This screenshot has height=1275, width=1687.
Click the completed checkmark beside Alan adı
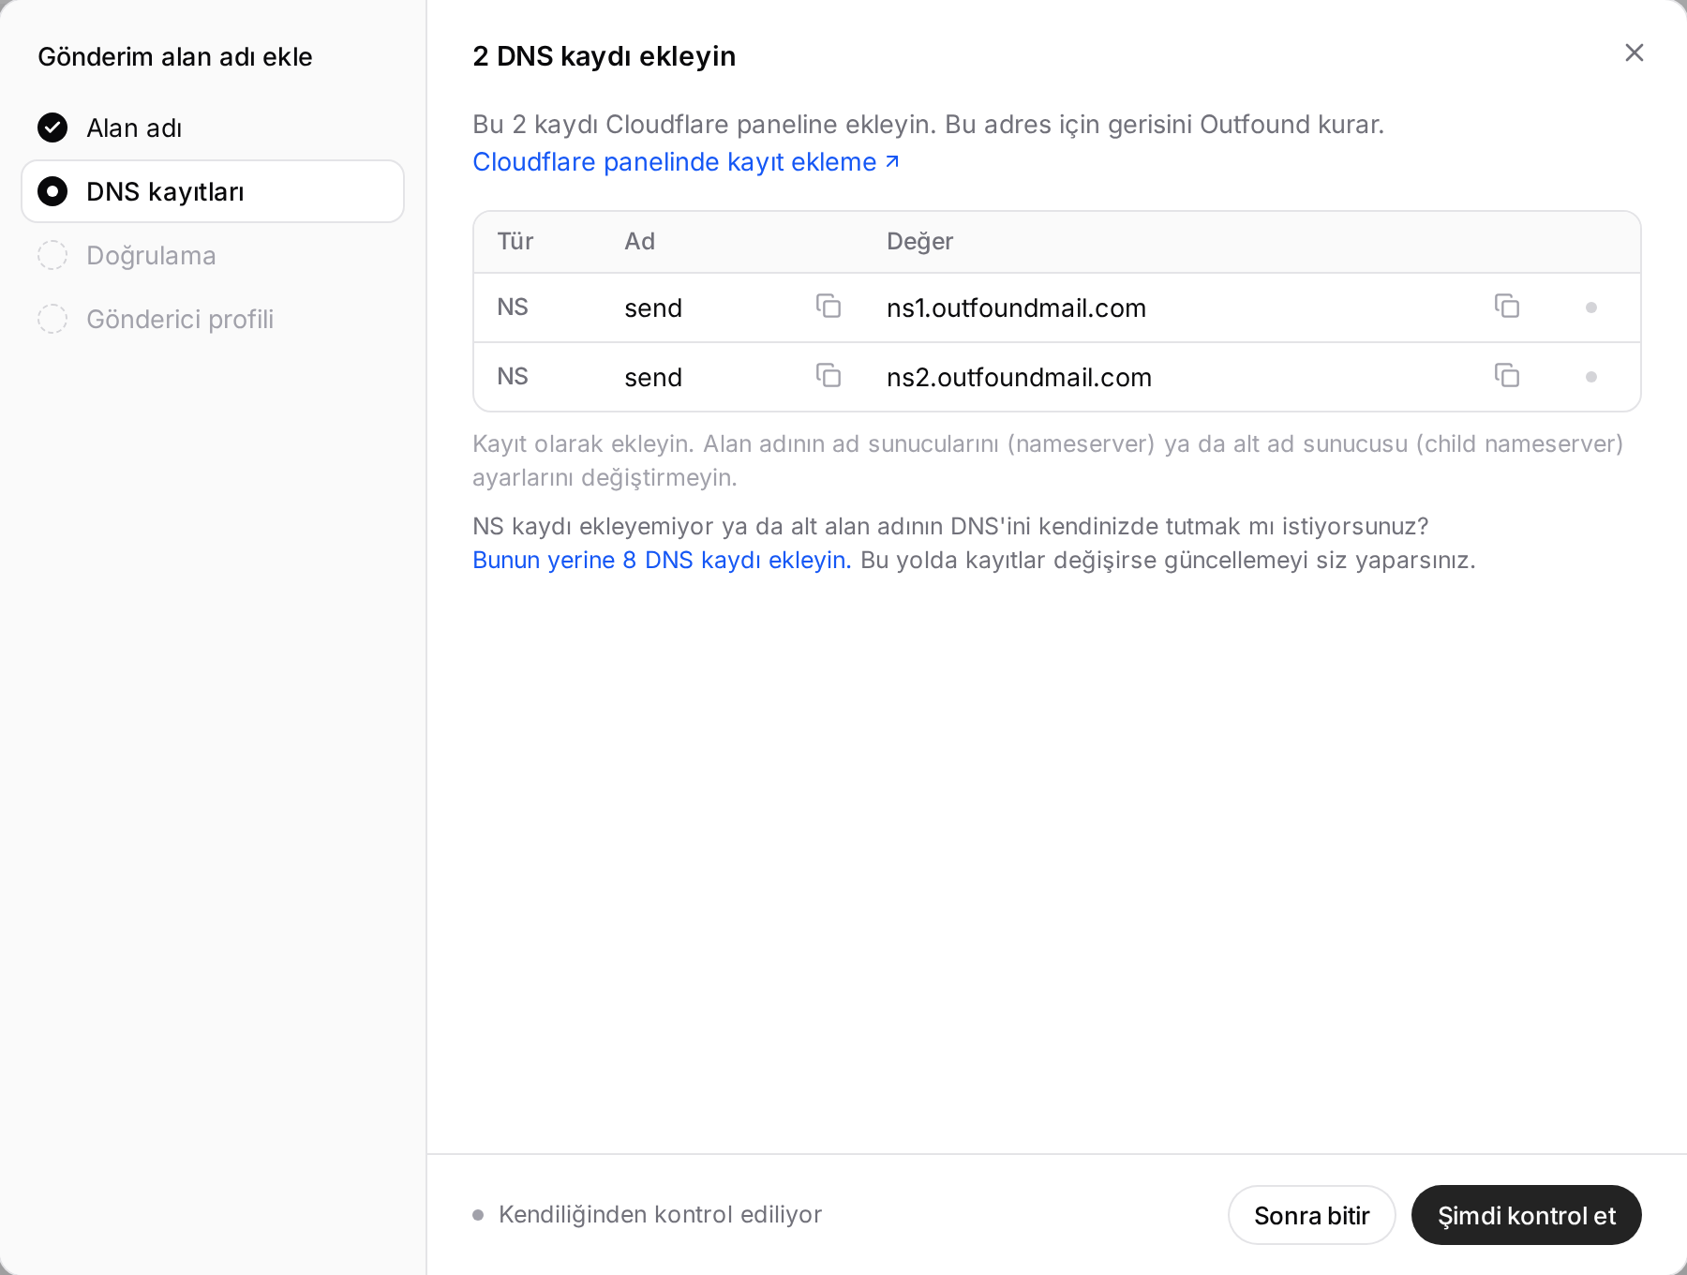point(52,127)
